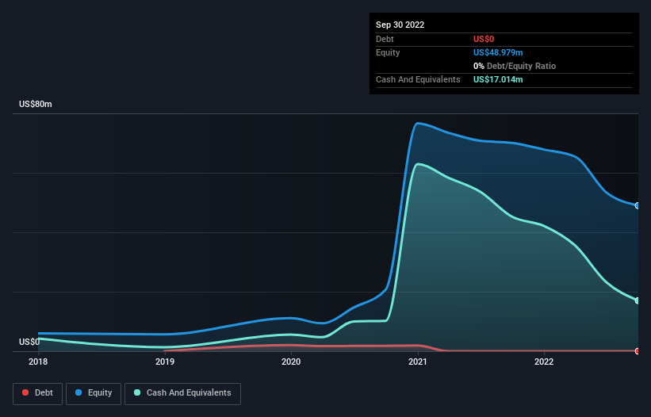Click the Sep 30 2022 tooltip date
This screenshot has width=651, height=417.
click(x=400, y=25)
